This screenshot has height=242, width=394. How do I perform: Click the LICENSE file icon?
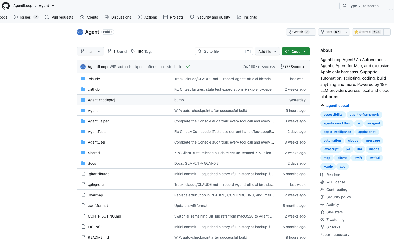[x=83, y=227]
